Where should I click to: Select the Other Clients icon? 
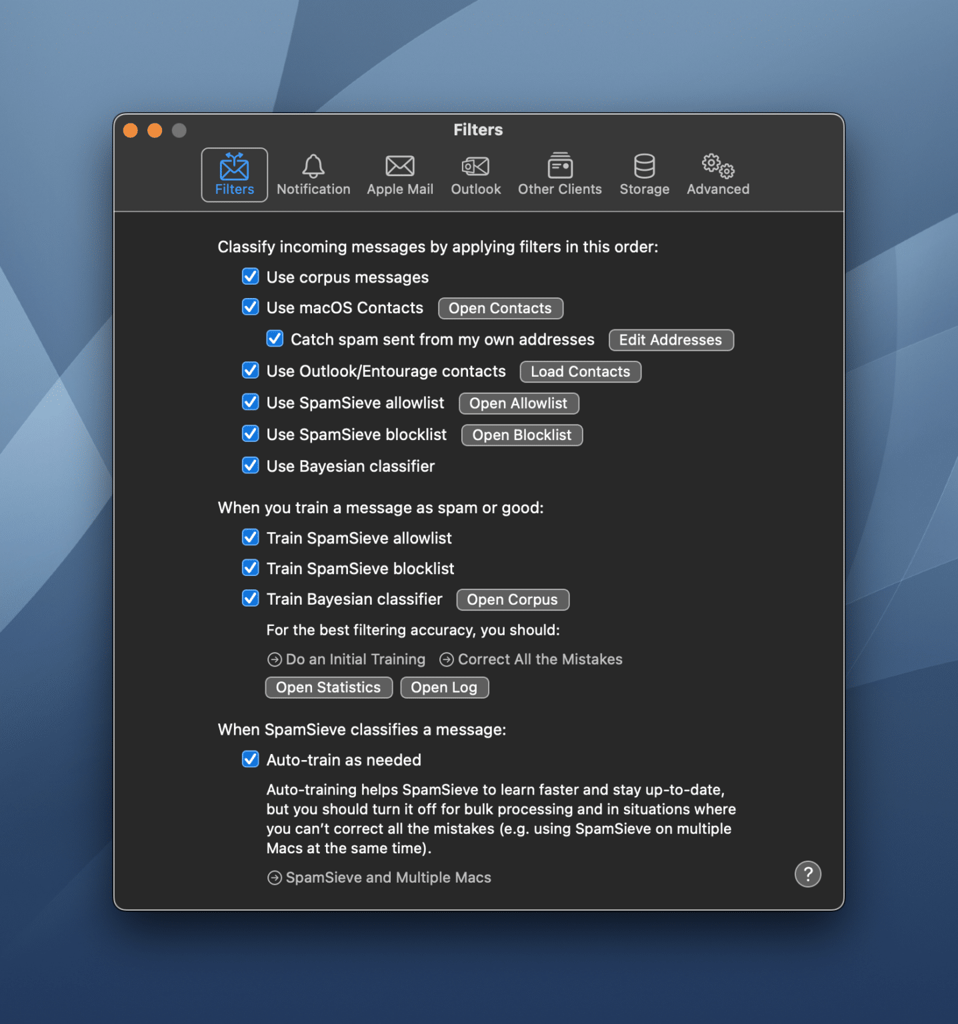pos(559,174)
